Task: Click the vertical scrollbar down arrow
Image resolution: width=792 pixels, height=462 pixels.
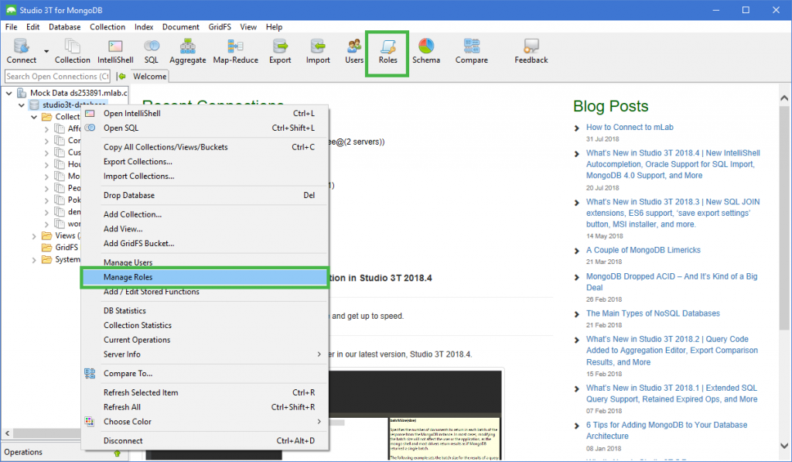Action: pyautogui.click(x=784, y=446)
